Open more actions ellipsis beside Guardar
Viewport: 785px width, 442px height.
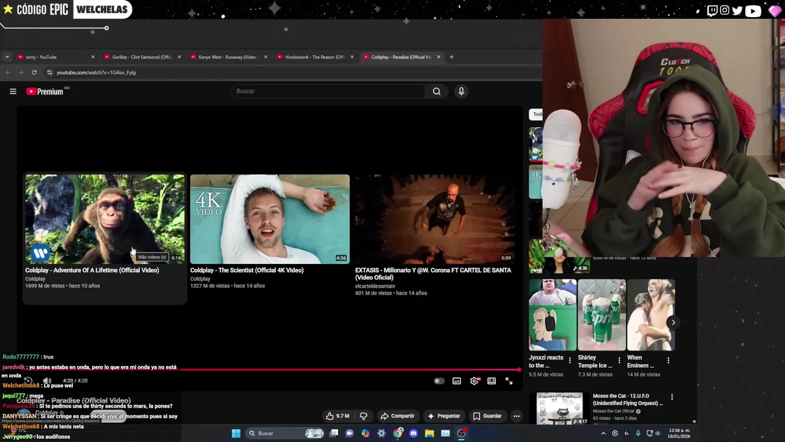click(516, 416)
